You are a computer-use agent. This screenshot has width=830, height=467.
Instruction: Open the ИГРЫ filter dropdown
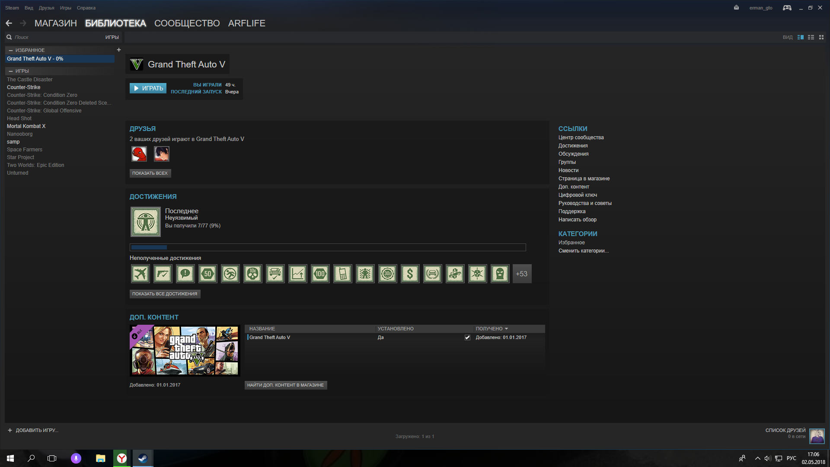(x=112, y=37)
